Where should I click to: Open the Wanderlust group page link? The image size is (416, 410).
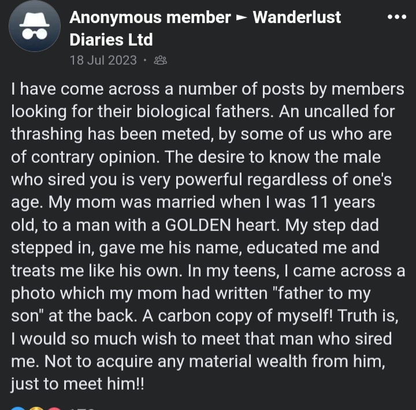pyautogui.click(x=296, y=17)
